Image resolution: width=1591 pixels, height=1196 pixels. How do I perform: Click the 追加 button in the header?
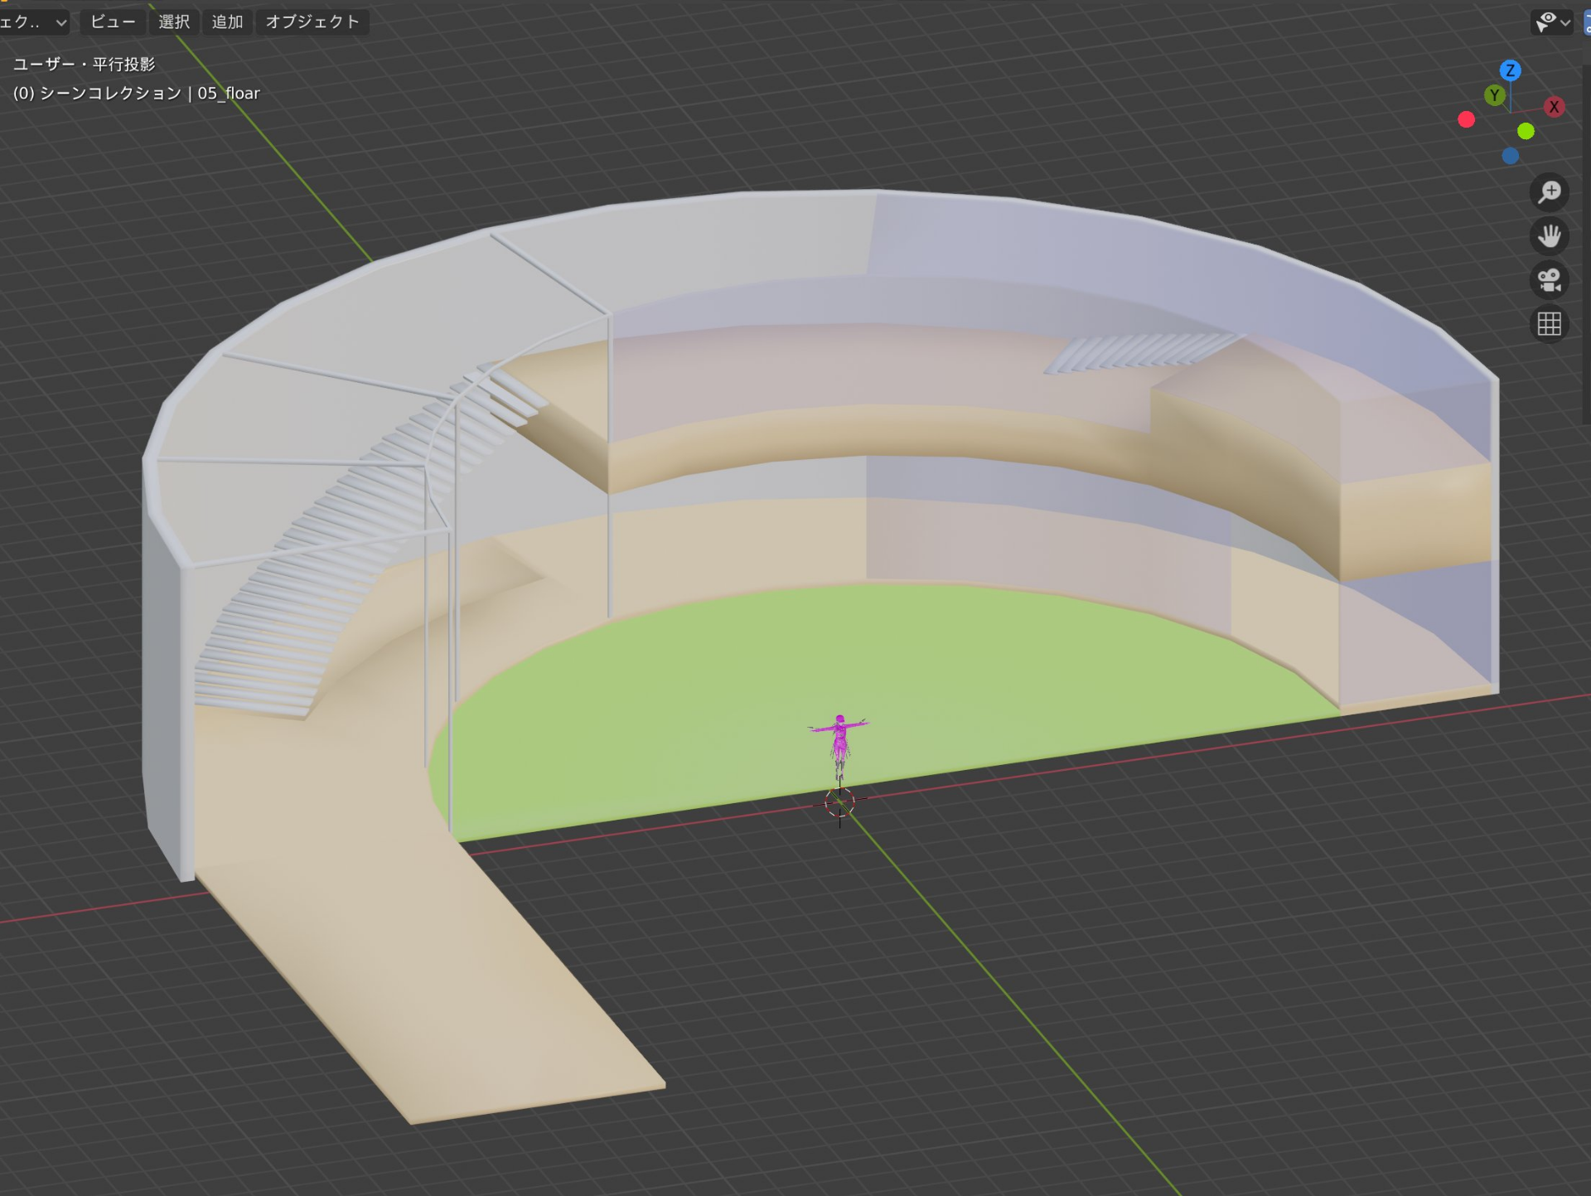(227, 22)
